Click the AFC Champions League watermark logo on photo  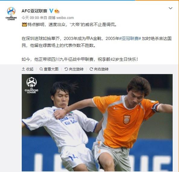[x=31, y=85]
